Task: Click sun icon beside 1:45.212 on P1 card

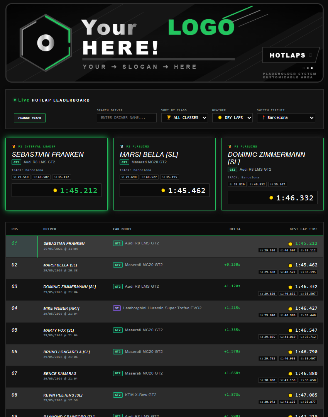Action: [x=55, y=190]
